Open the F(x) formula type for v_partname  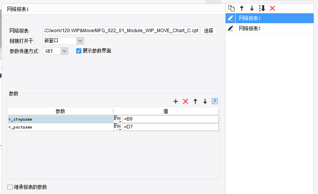(x=118, y=127)
